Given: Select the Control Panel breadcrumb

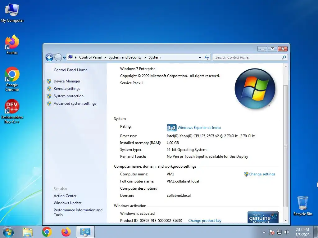Looking at the screenshot, I should pyautogui.click(x=90, y=57).
